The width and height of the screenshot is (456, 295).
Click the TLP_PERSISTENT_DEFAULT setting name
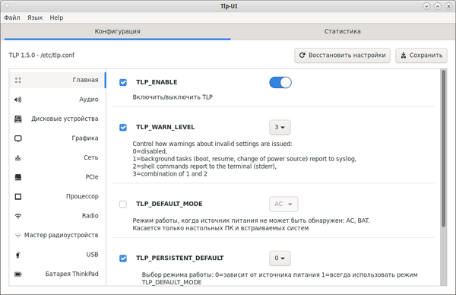pos(179,258)
